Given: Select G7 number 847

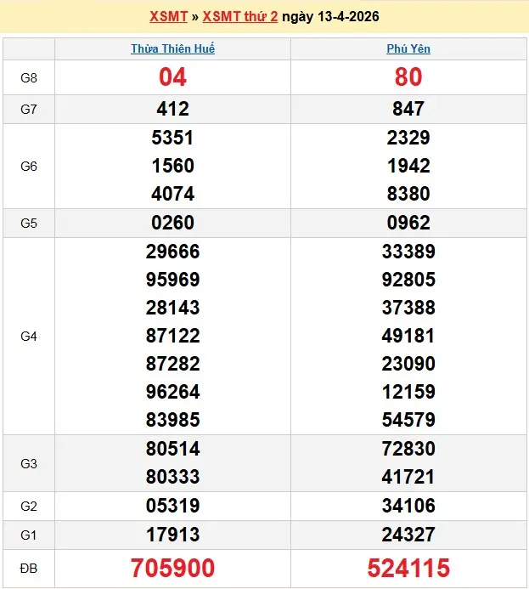Looking at the screenshot, I should 408,109.
